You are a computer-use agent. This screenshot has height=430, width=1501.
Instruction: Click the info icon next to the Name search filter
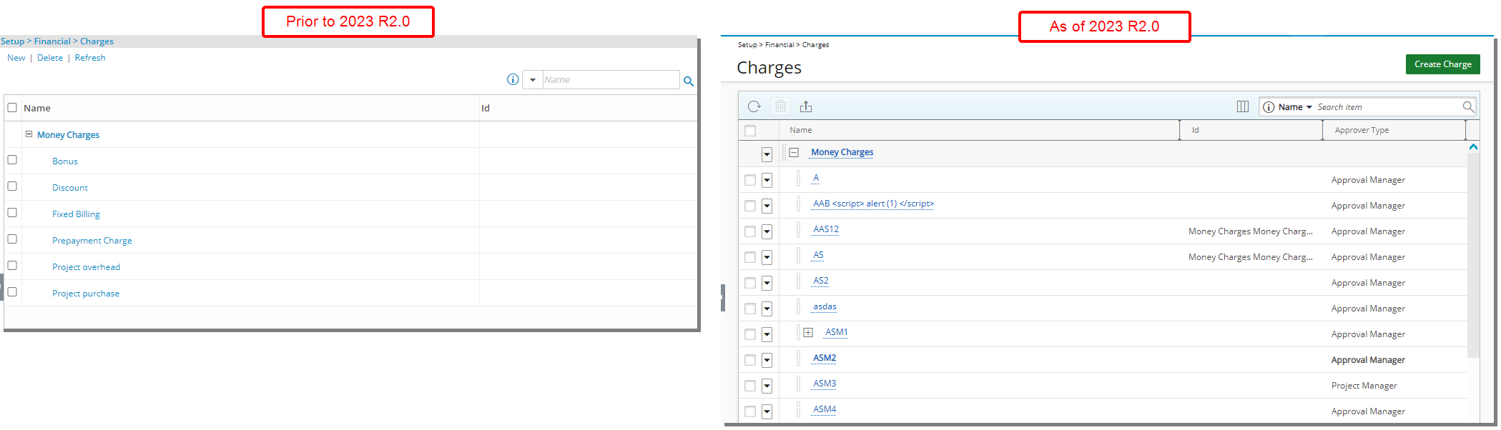tap(1269, 107)
